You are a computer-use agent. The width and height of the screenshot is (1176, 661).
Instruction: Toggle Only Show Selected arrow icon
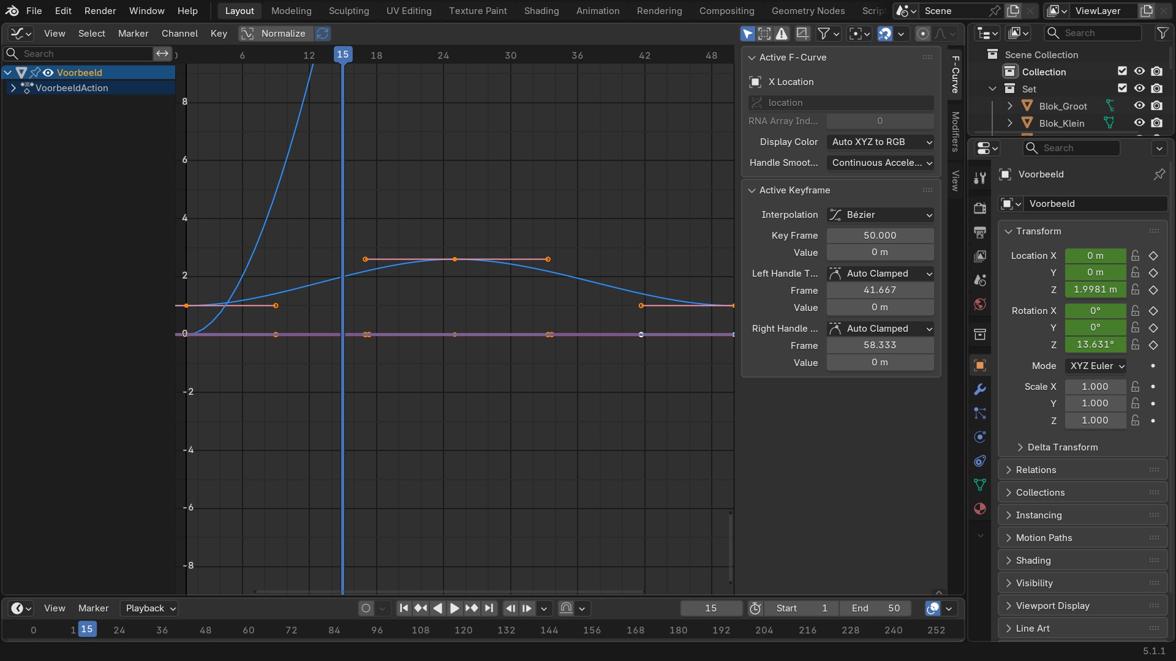tap(747, 34)
